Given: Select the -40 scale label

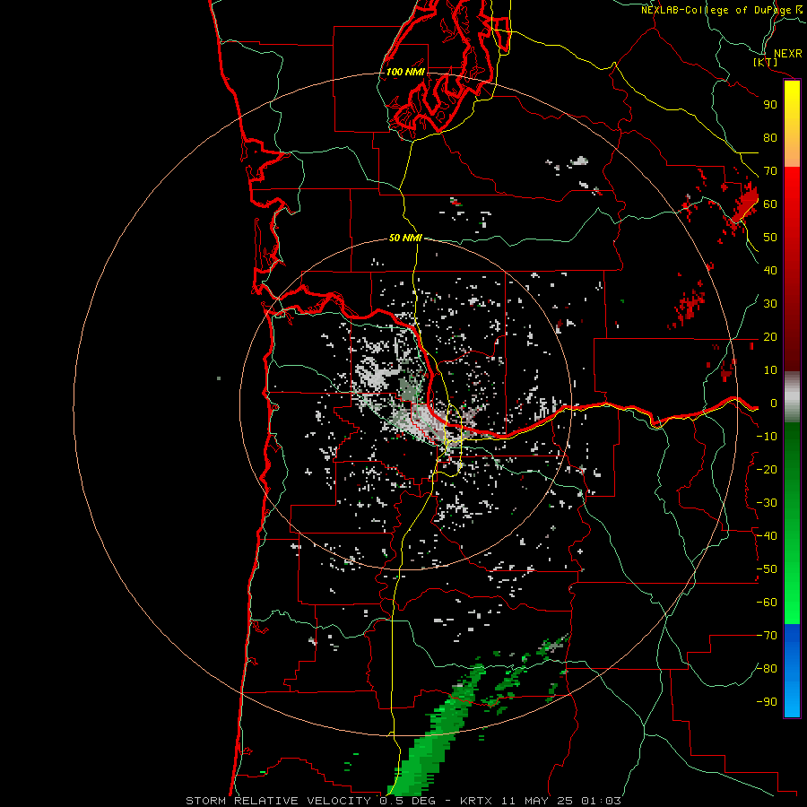Looking at the screenshot, I should click(767, 536).
